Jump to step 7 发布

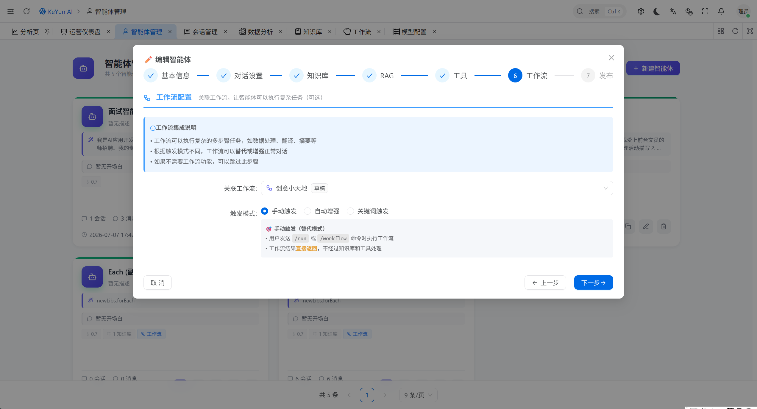point(597,76)
